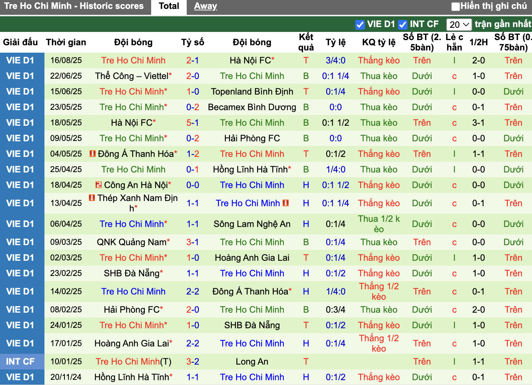Open the 20 recent matches dropdown
This screenshot has height=385, width=532.
459,24
